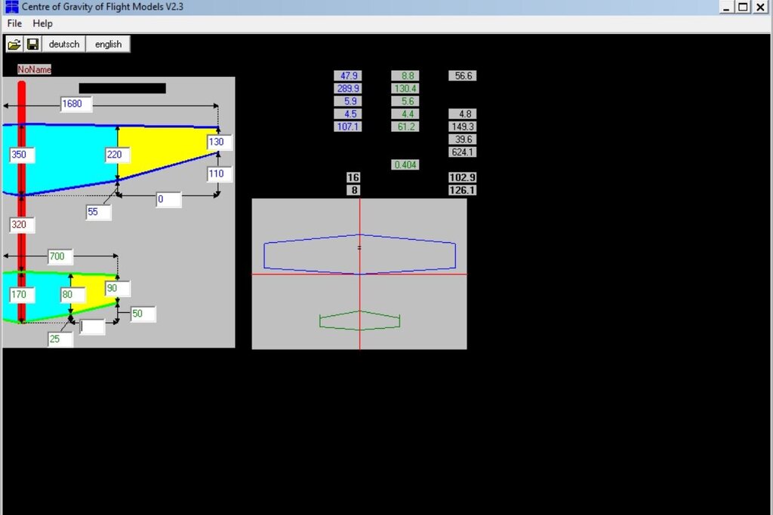Click the empty tailplane input field
Image resolution: width=773 pixels, height=515 pixels.
click(x=93, y=327)
